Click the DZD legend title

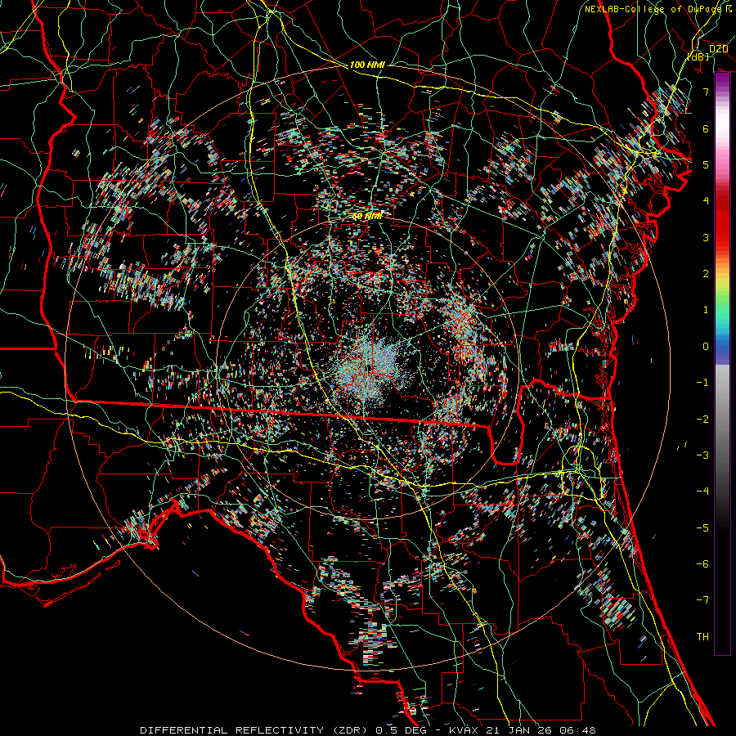coord(718,49)
